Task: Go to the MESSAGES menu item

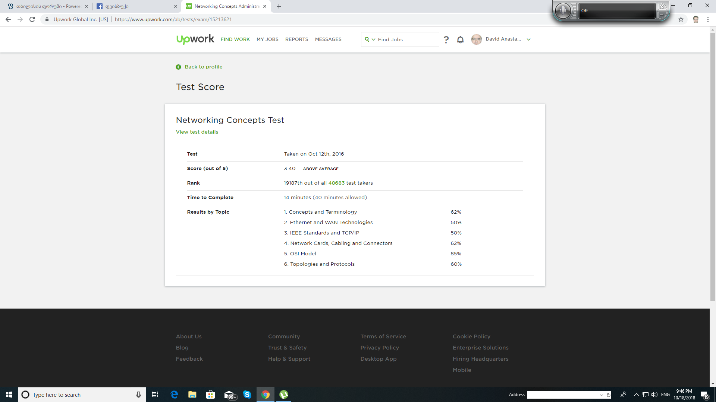Action: [x=328, y=39]
